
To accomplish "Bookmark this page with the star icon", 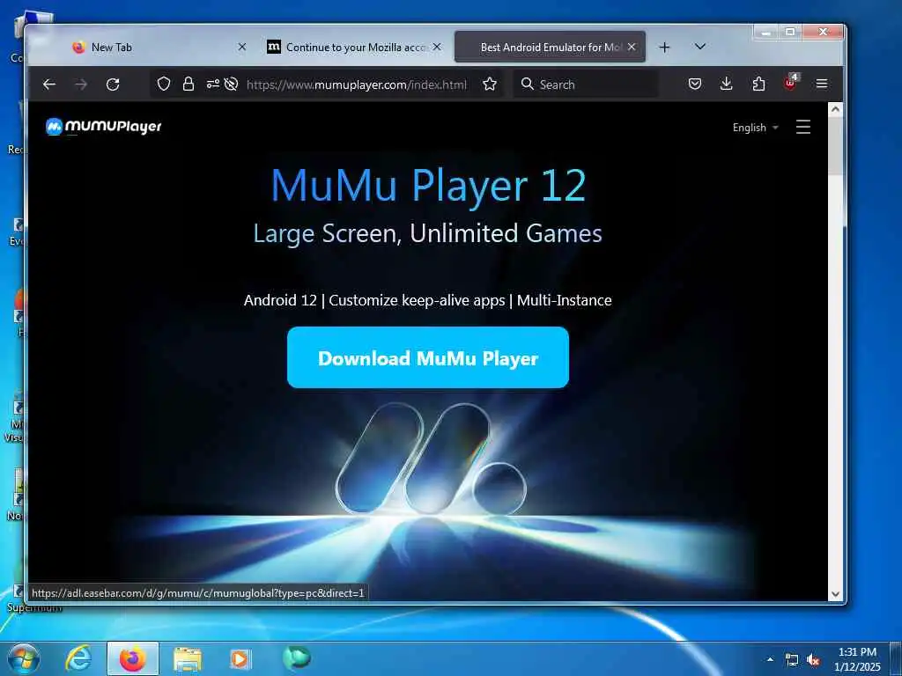I will pos(490,84).
